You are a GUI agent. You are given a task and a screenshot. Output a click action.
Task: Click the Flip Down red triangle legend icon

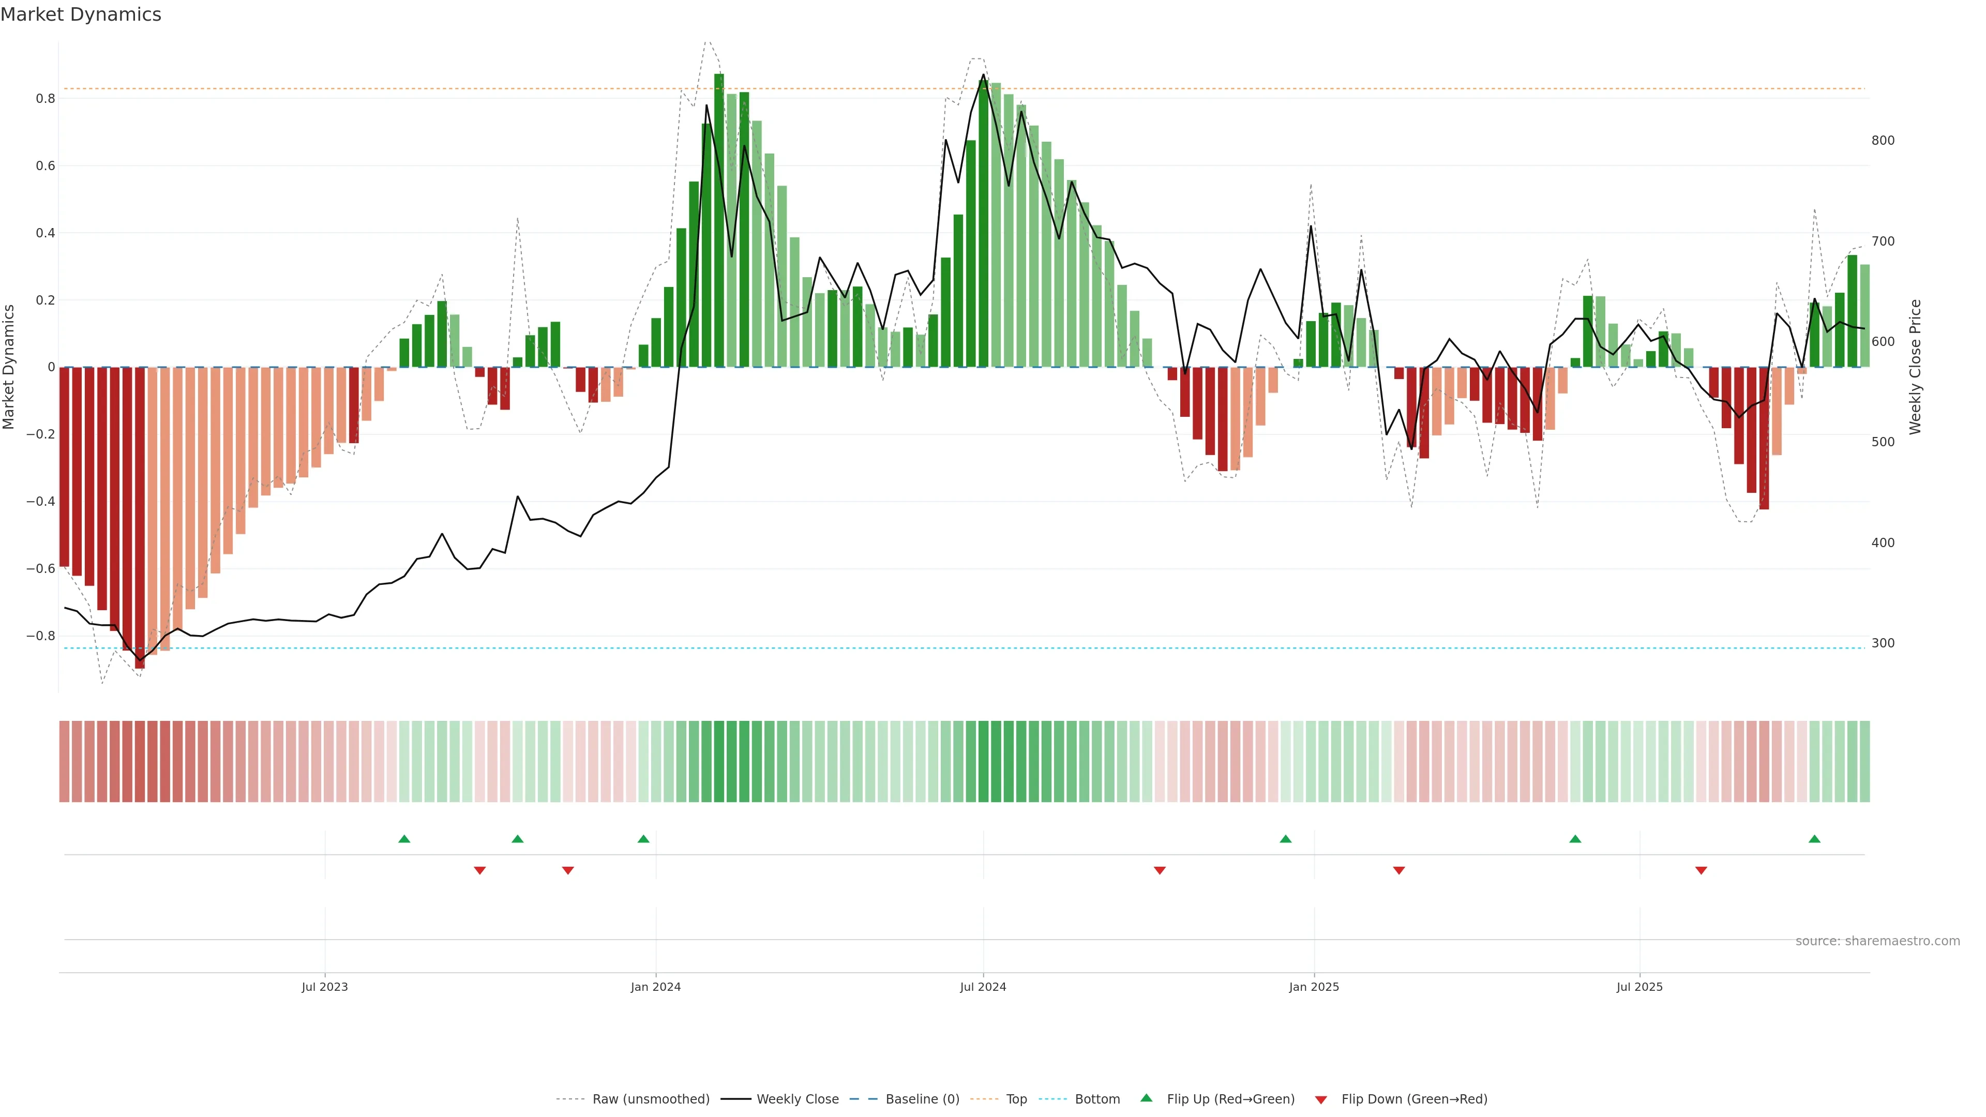pyautogui.click(x=1321, y=1099)
